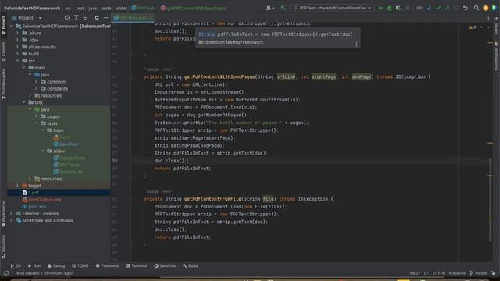Commit changes via Git checkmark icon

[x=438, y=8]
